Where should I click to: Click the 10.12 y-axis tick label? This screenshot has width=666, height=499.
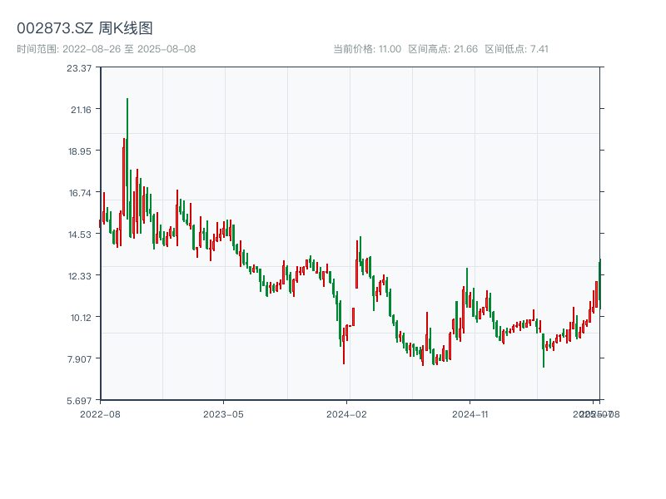79,318
